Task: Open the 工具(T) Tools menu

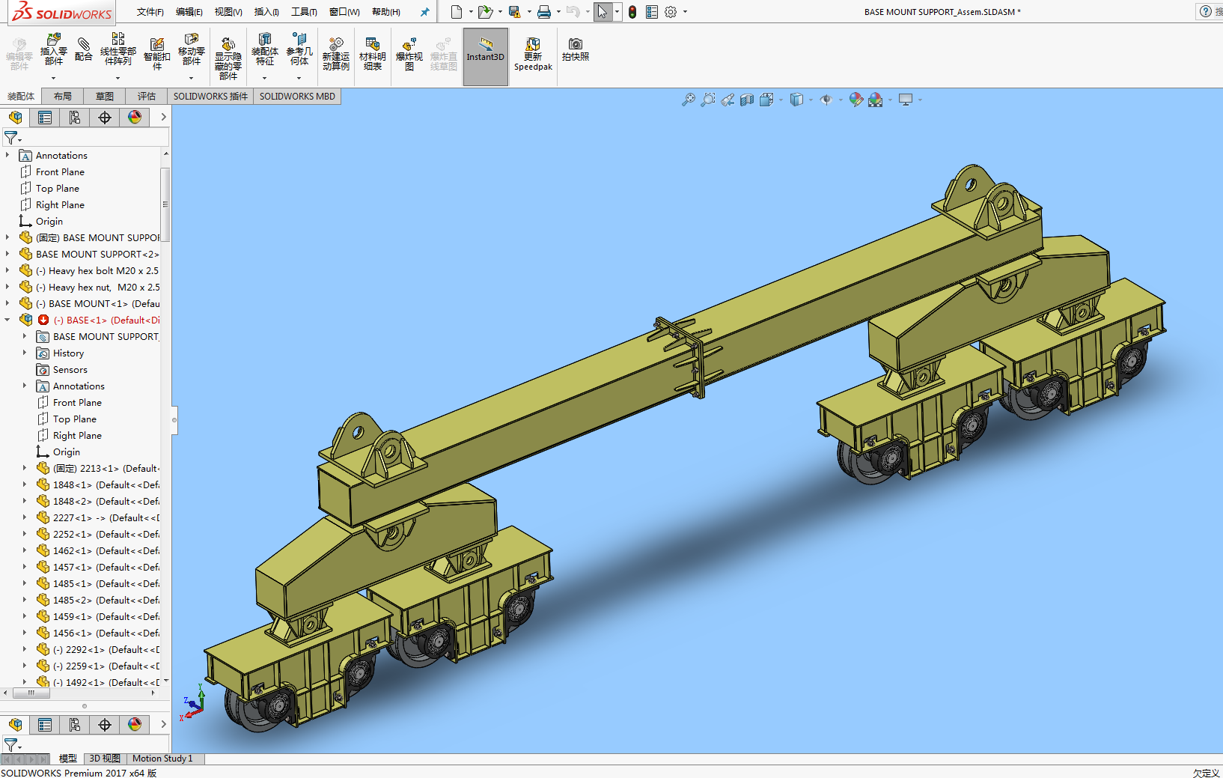Action: tap(304, 12)
